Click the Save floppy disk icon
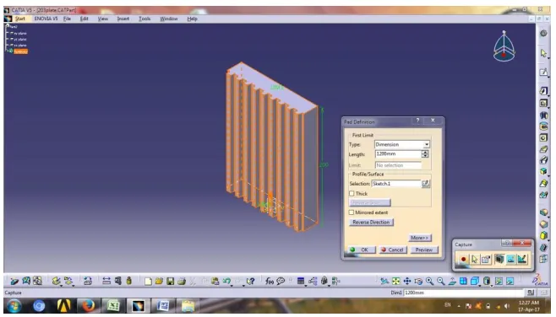This screenshot has width=556, height=317. 170,282
